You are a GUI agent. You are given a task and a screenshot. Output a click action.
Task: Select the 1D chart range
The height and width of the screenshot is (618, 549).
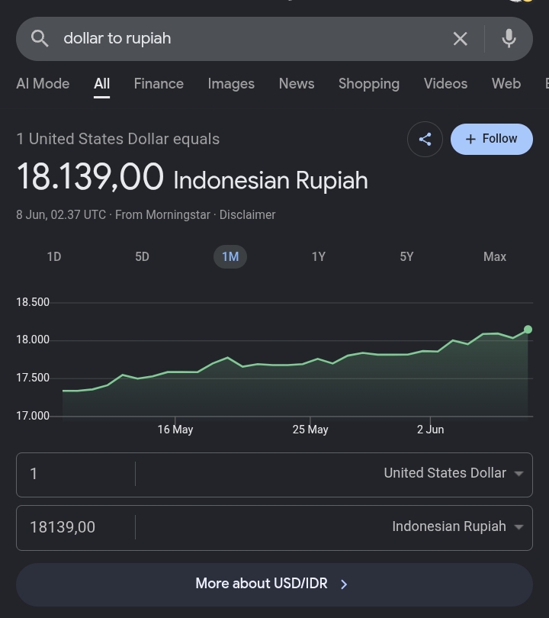click(x=54, y=256)
